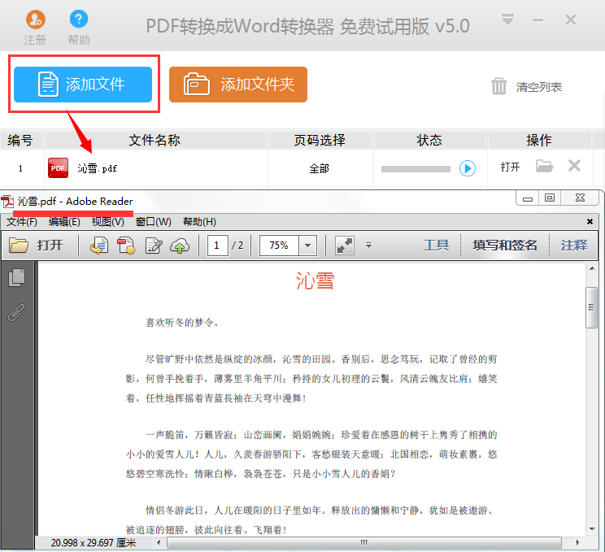
Task: Open the 帮助 help icon
Action: [x=79, y=19]
